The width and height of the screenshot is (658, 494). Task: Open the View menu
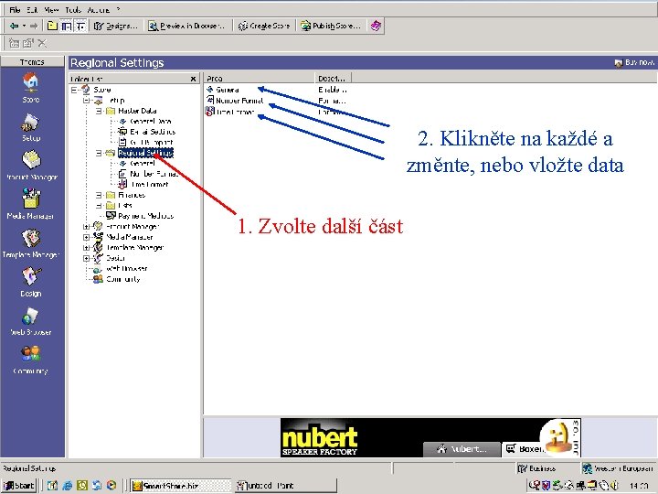(x=51, y=10)
